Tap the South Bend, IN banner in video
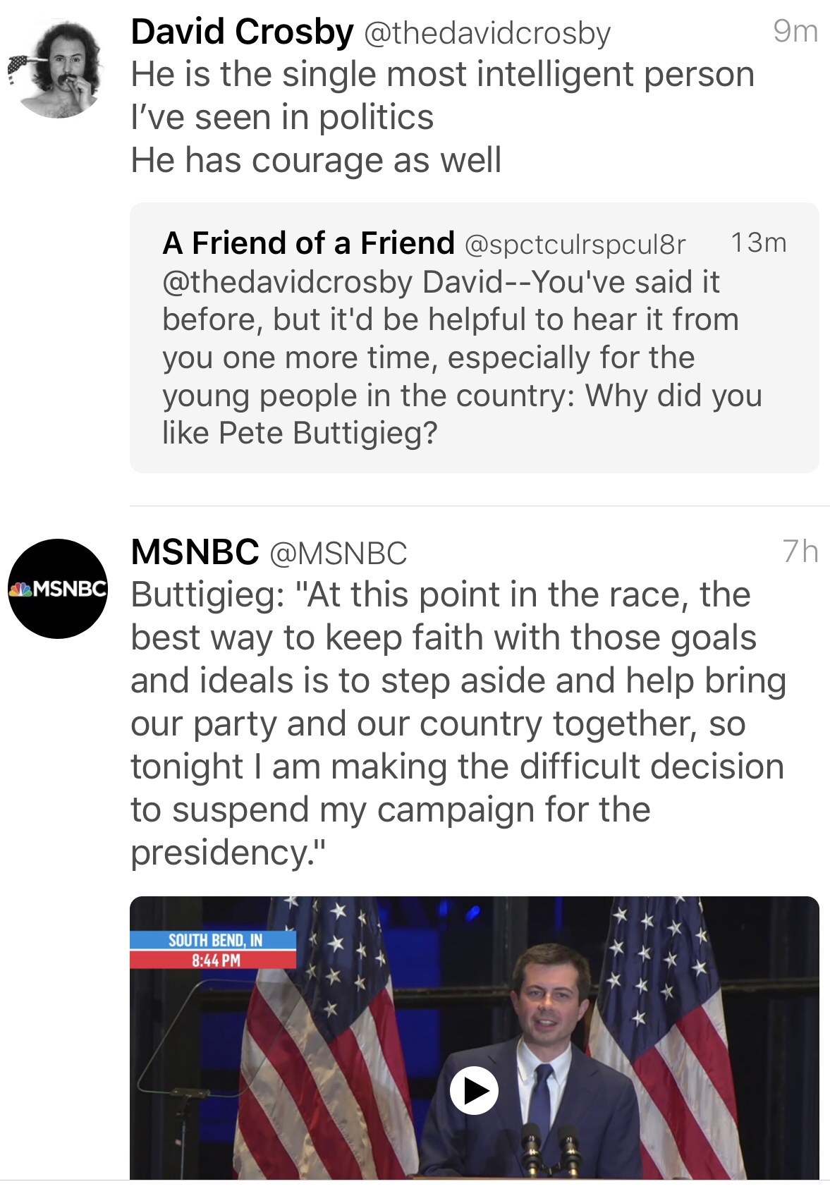Screen dimensions: 830x1196 pyautogui.click(x=213, y=940)
